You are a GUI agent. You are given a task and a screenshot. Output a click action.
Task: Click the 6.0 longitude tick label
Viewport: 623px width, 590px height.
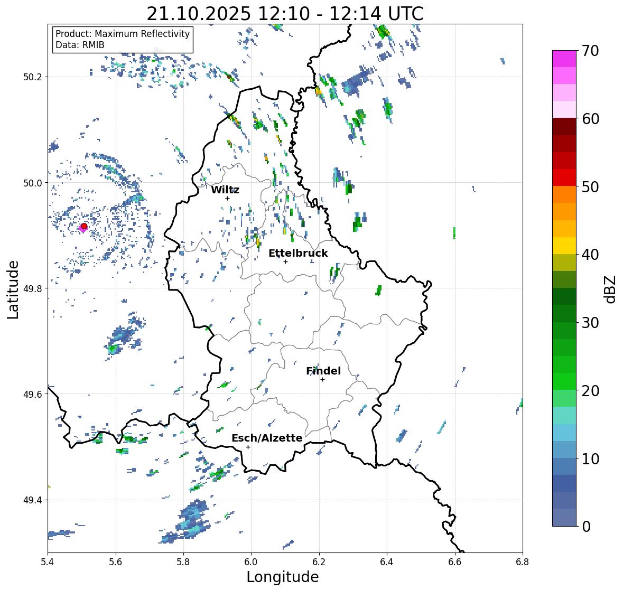click(251, 561)
